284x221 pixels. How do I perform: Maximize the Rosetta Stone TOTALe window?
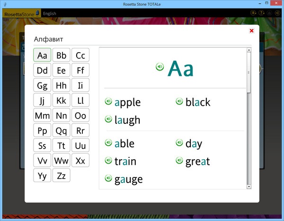coord(266,3)
